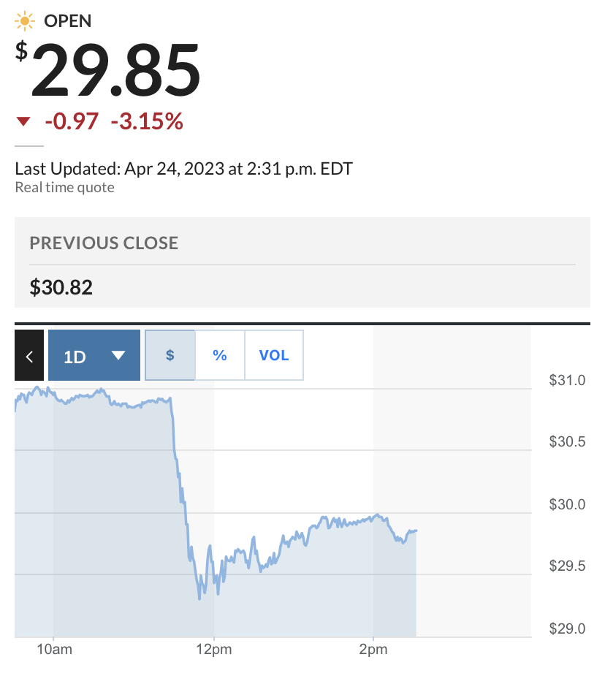
Task: Click the Previous Close heading
Action: point(104,243)
